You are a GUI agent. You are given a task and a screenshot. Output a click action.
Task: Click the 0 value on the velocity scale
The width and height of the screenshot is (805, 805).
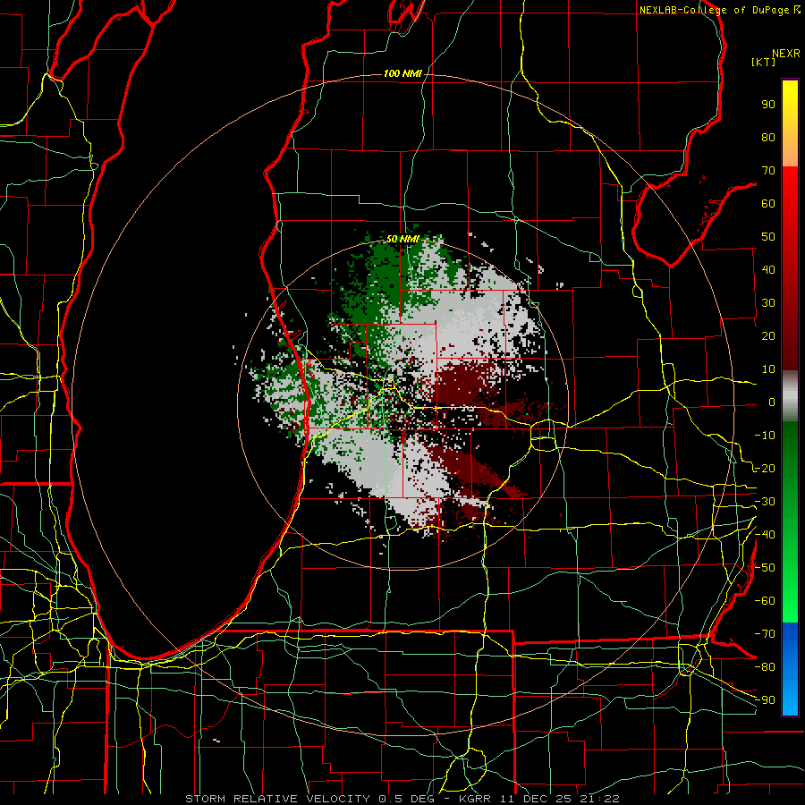(x=772, y=402)
